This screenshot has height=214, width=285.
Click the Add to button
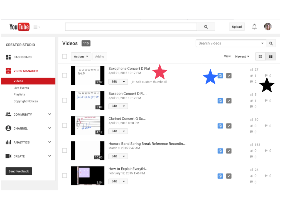[x=100, y=56]
